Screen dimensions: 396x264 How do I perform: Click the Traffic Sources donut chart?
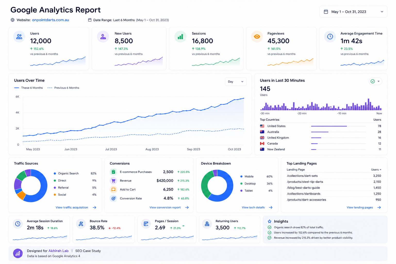pyautogui.click(x=31, y=186)
